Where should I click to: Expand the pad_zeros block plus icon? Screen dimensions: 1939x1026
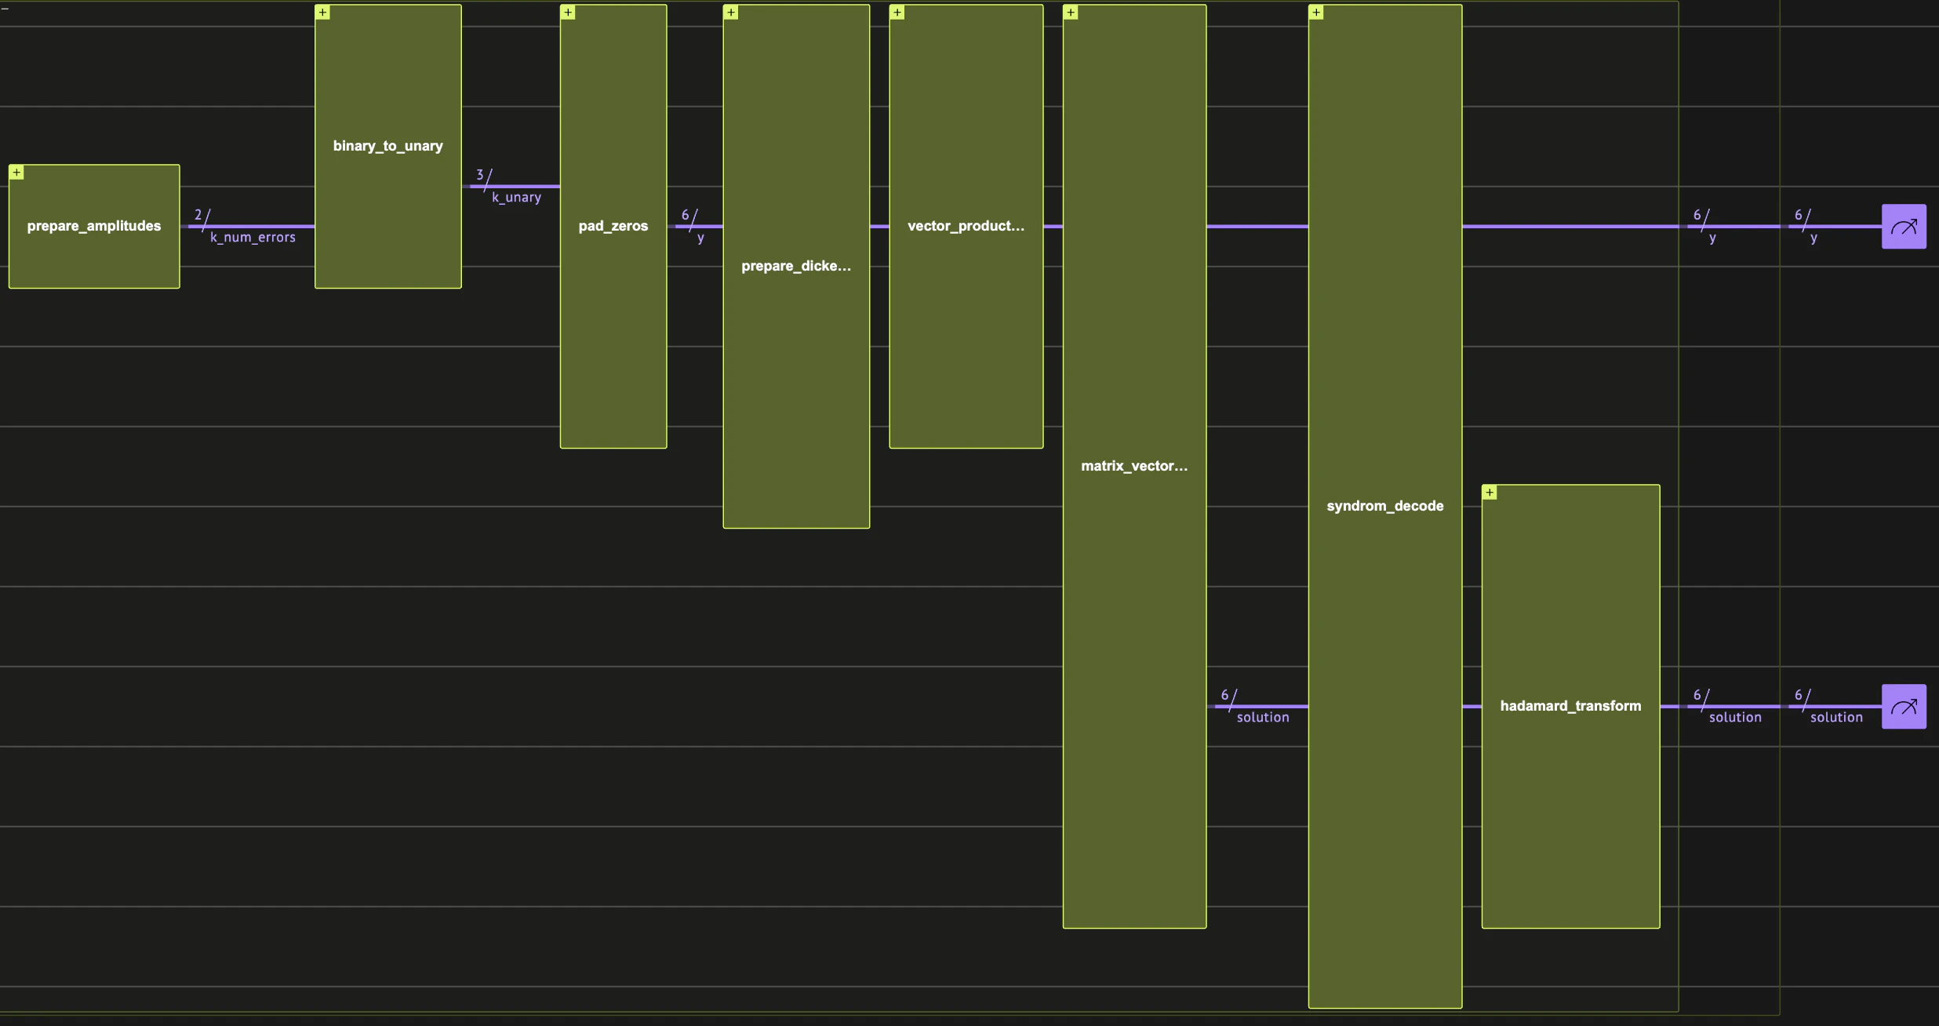[x=568, y=13]
